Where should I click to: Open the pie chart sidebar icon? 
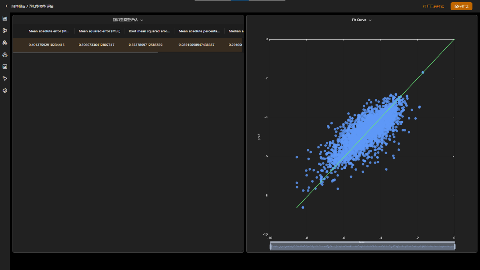5,90
